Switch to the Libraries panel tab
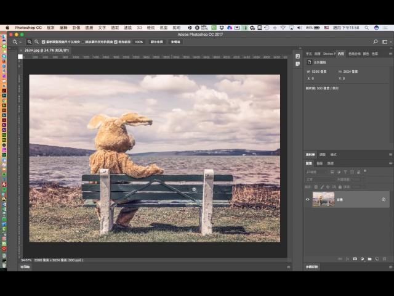Viewport: 394px width, 296px height. click(310, 155)
